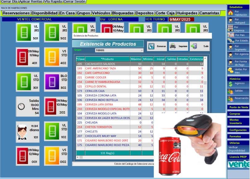Open the yellow room 402 icon
This screenshot has height=179, width=250.
51,57
